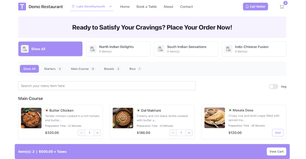Open the Butter Chicken dish thumbnail
Image resolution: width=306 pixels, height=159 pixels.
point(31,118)
